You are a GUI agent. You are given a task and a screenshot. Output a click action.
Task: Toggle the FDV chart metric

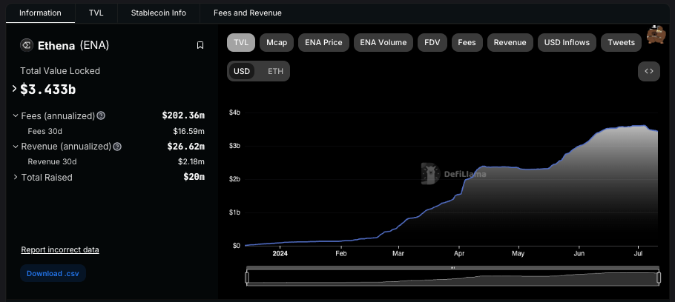click(432, 42)
